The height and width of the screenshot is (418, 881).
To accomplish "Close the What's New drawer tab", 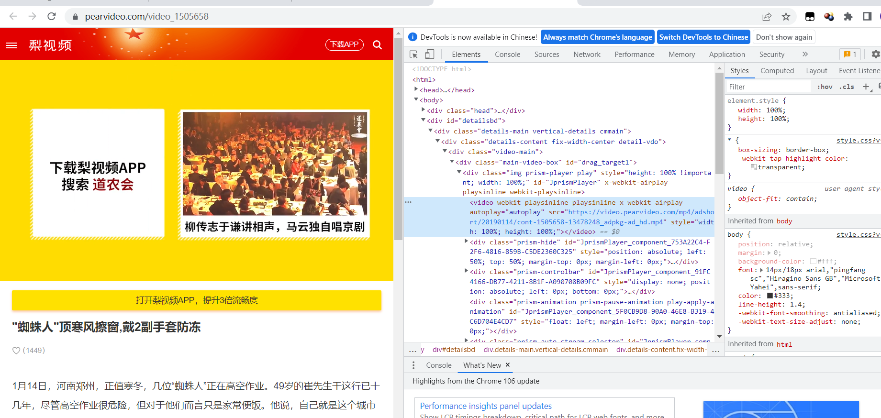I will tap(508, 365).
